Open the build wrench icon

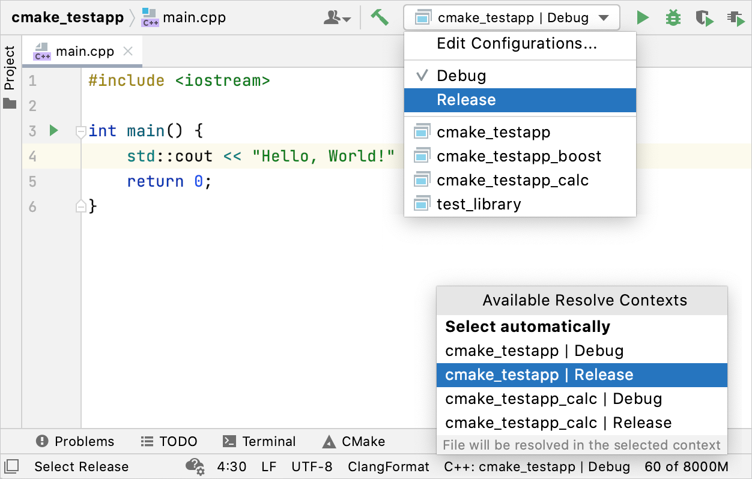point(380,17)
